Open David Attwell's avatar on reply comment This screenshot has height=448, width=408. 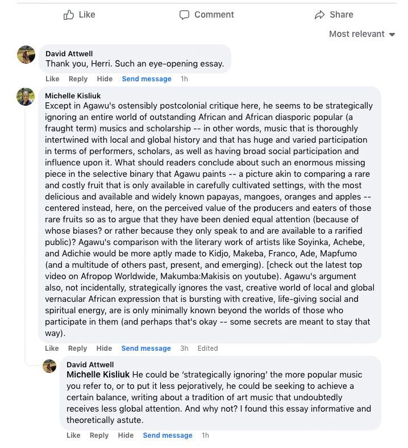click(x=49, y=366)
